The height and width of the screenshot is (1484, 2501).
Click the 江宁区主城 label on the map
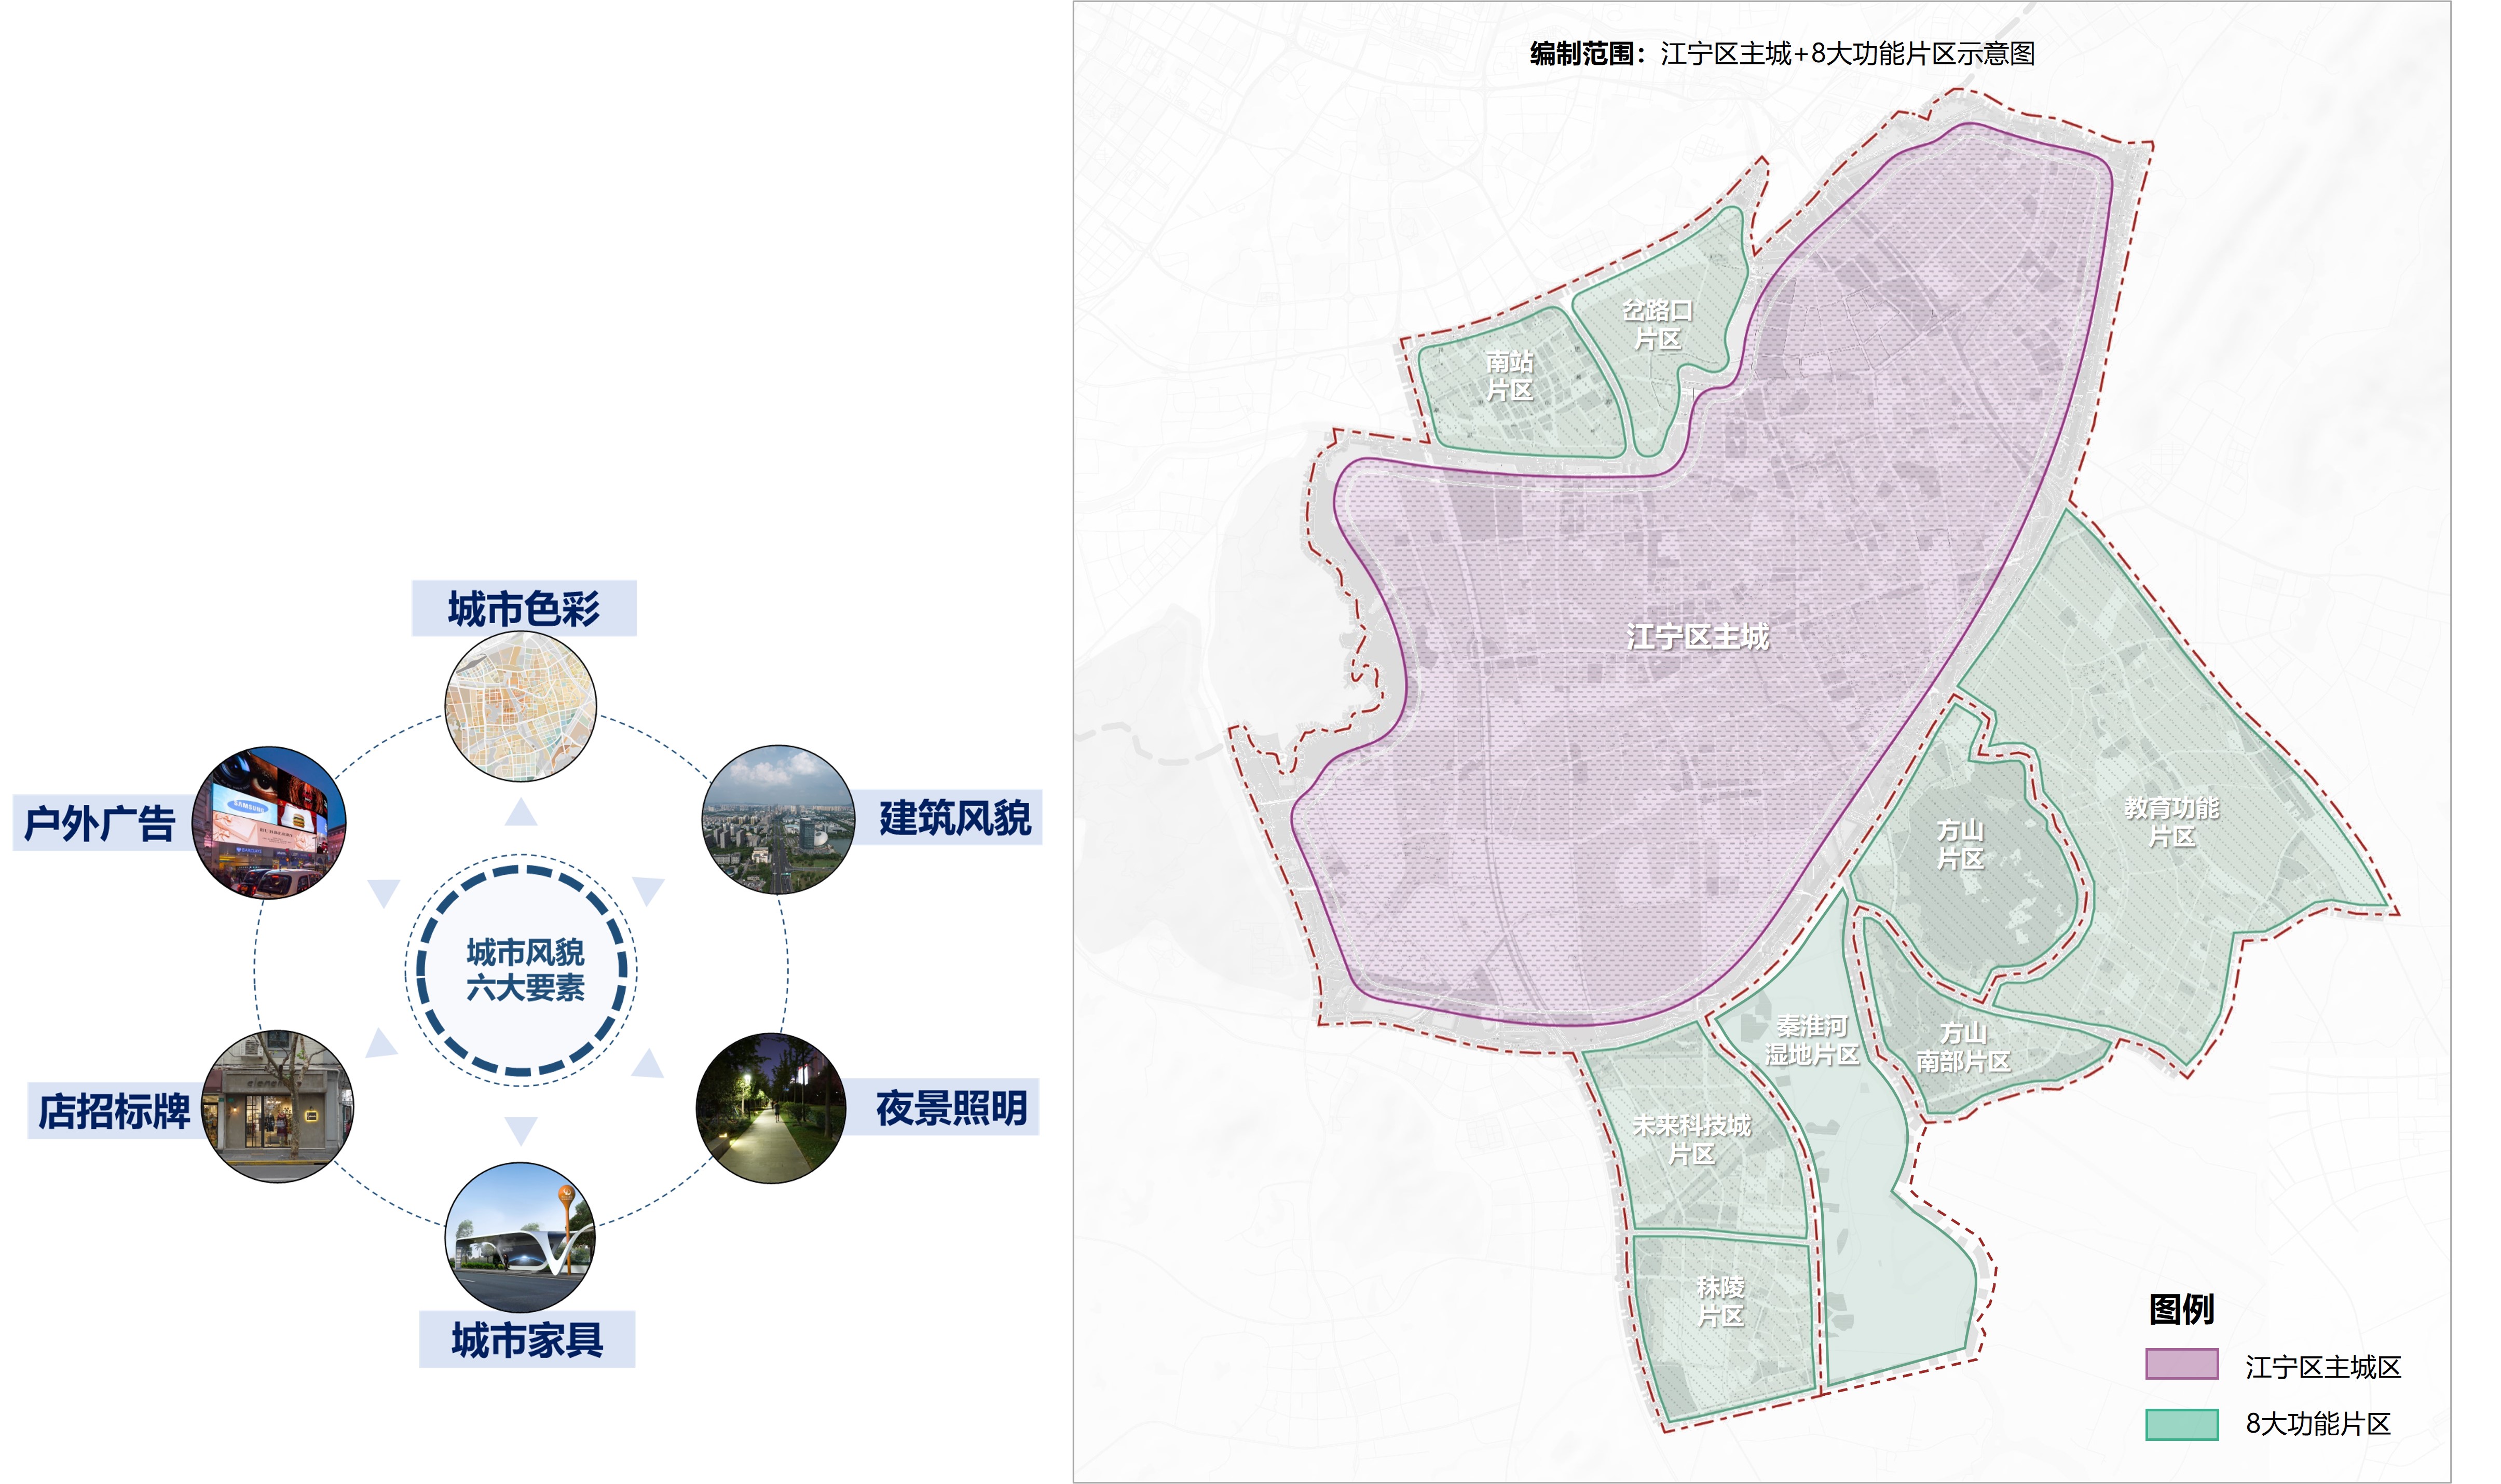coord(1697,636)
